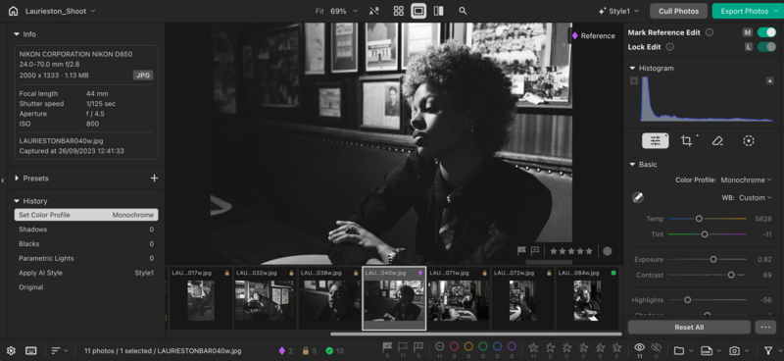Collapse the Histogram section
784x361 pixels.
pyautogui.click(x=632, y=68)
